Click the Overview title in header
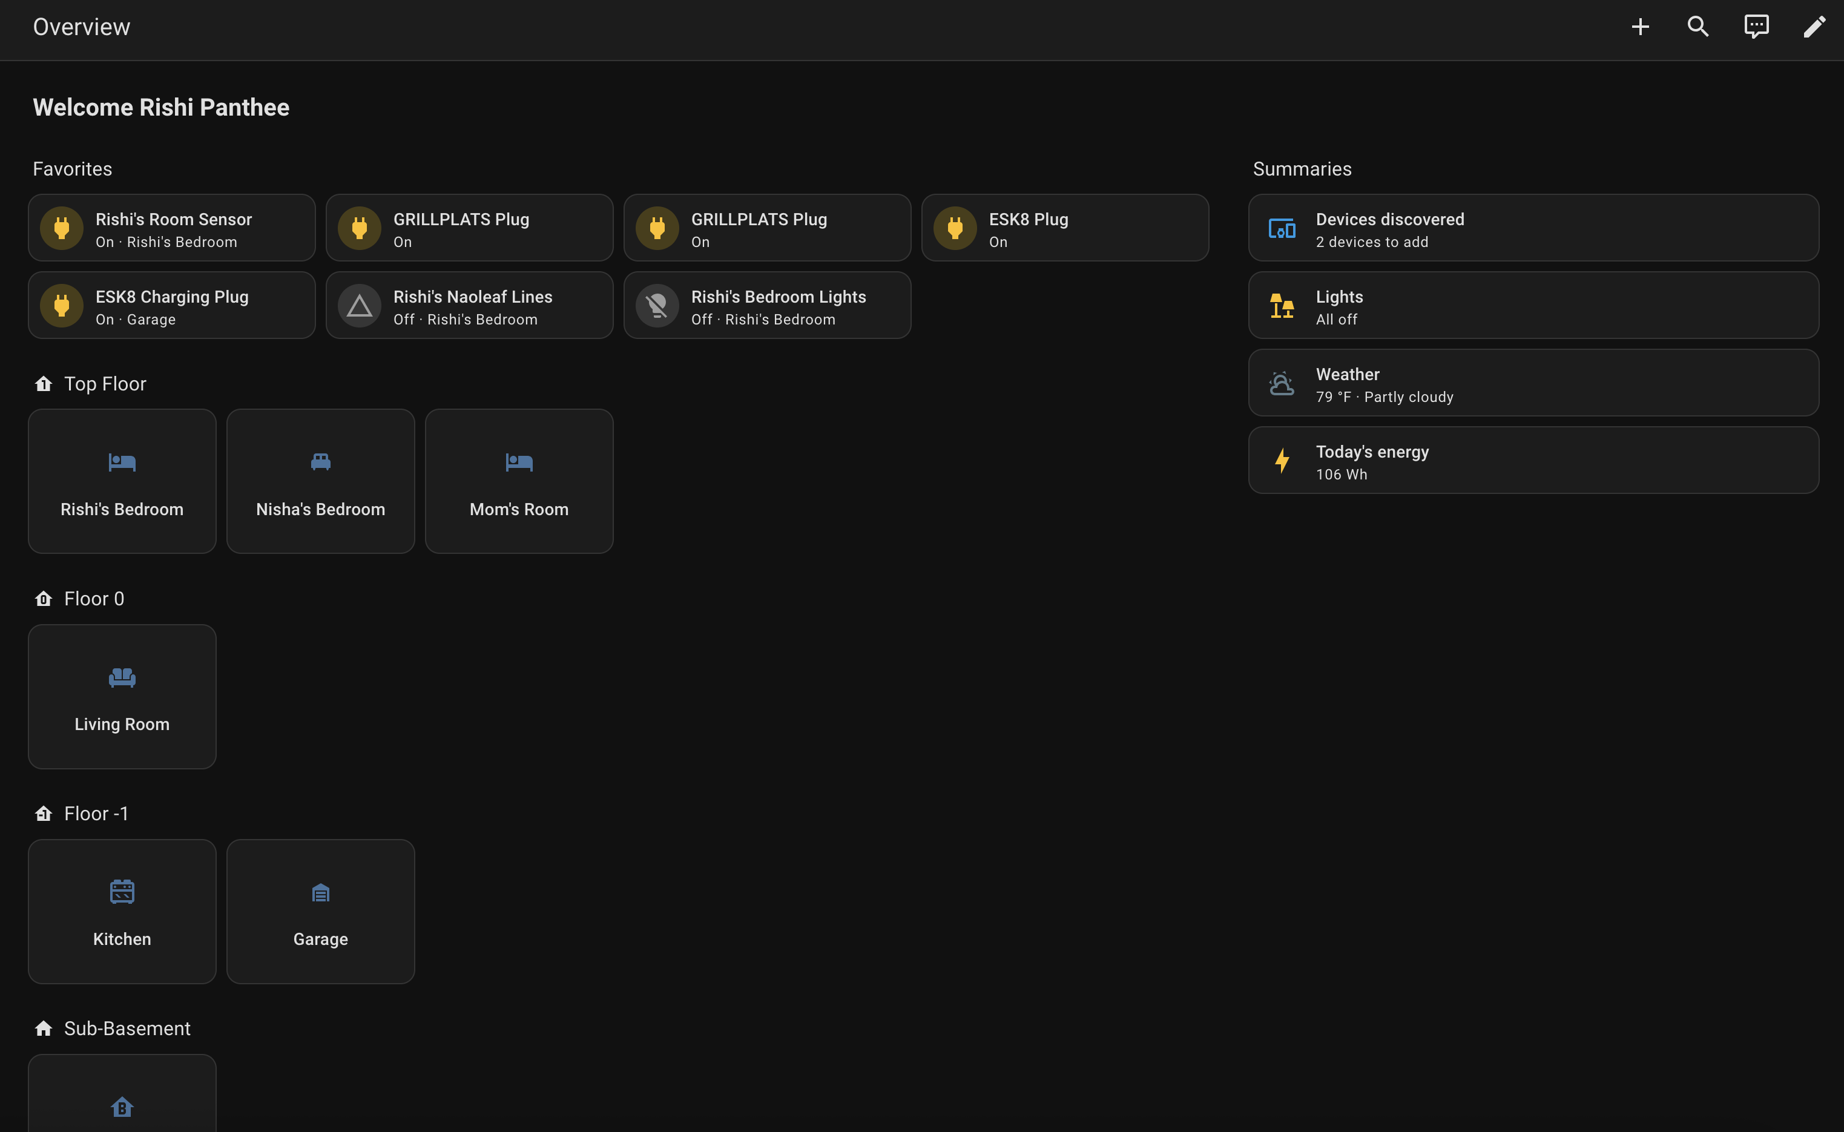 pyautogui.click(x=82, y=27)
